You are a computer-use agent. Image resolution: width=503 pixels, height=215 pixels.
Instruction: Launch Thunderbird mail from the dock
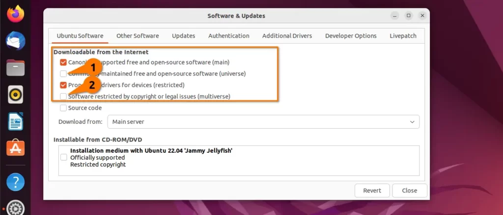click(15, 41)
